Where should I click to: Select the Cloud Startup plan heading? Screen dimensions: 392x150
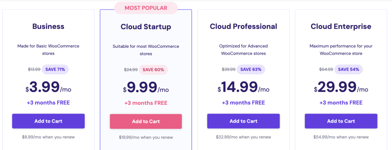pyautogui.click(x=146, y=27)
